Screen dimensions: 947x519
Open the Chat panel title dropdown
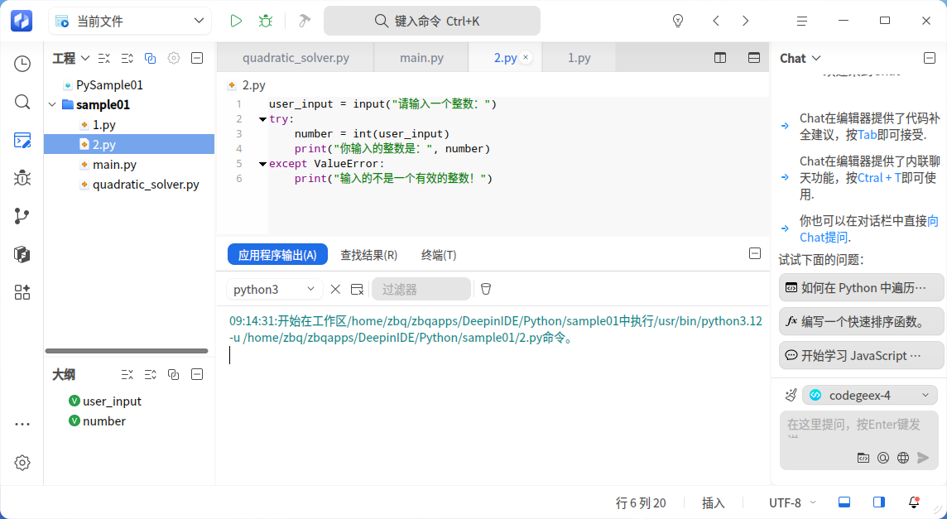pyautogui.click(x=816, y=58)
